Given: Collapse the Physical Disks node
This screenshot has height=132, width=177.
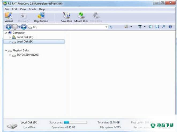Looking at the screenshot, I should pyautogui.click(x=6, y=50).
